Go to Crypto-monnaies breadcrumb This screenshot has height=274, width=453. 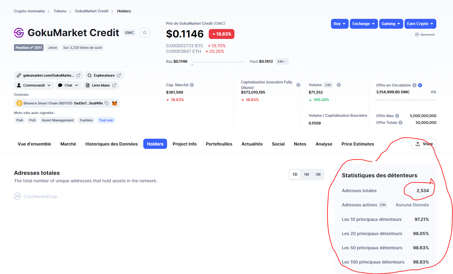coord(29,11)
